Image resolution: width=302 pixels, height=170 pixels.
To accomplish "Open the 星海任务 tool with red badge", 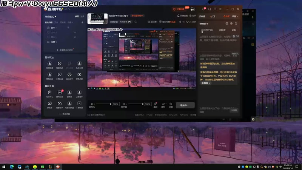I will point(60,93).
